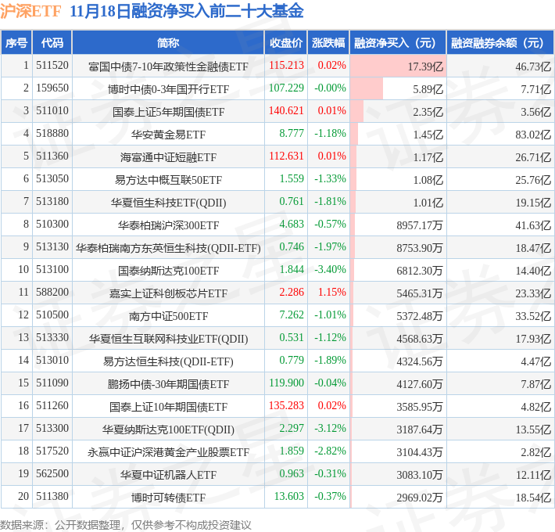Click balance value 18.54亿
Viewport: 555px width, 532px height.
pos(533,498)
